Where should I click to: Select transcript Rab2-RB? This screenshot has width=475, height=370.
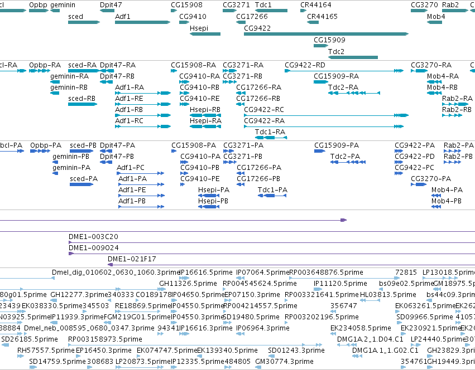(x=452, y=115)
